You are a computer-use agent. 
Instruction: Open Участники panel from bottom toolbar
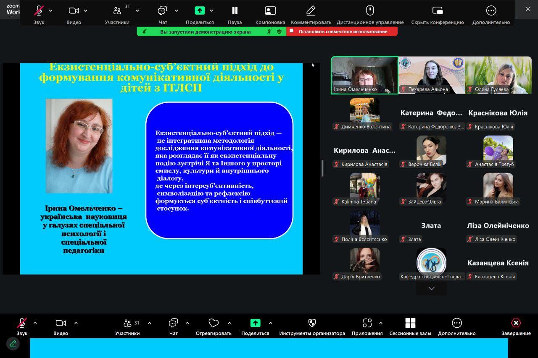[x=127, y=323]
